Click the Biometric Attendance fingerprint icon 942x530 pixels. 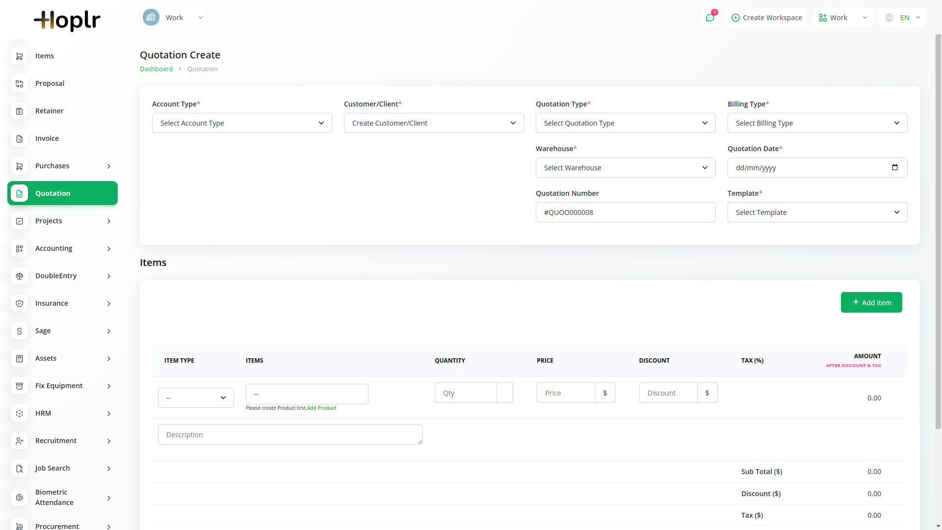(19, 497)
